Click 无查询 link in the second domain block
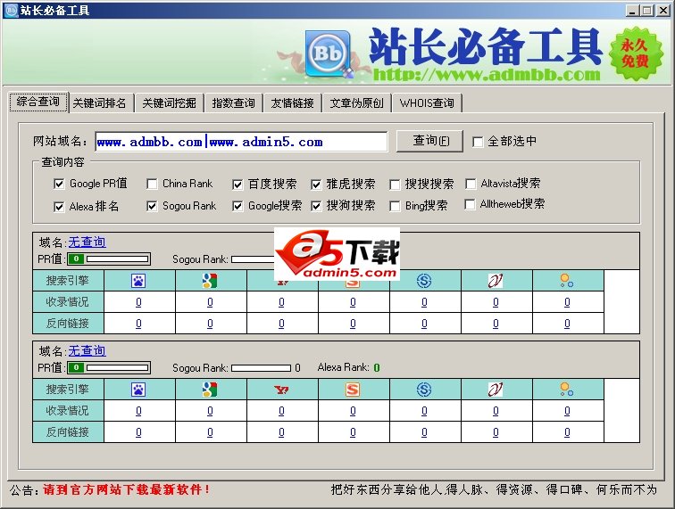Viewport: 675px width, 509px height. pos(87,351)
